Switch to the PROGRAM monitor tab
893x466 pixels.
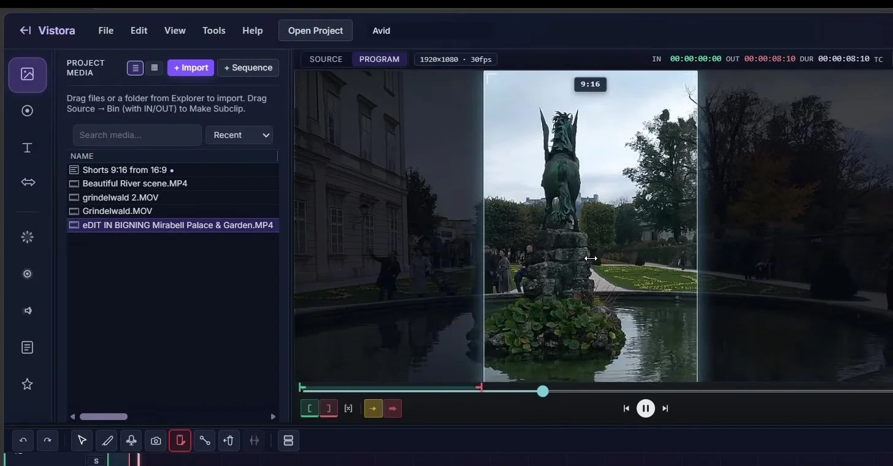point(379,59)
